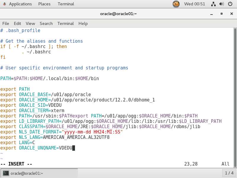237x178 pixels.
Task: Open the Terminal menu in window menubar
Action: tap(65, 24)
